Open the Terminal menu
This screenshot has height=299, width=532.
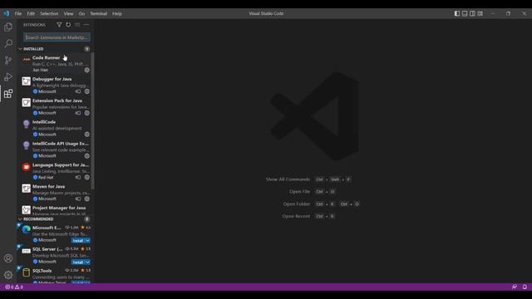(99, 13)
